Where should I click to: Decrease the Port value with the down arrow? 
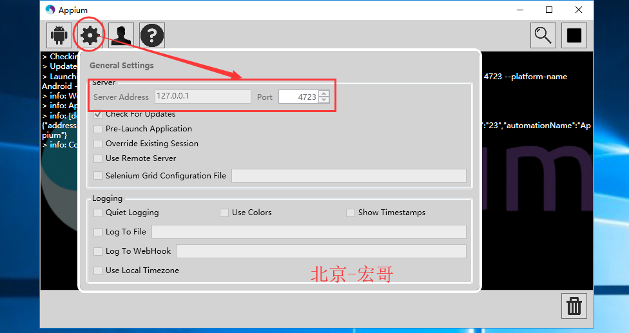coord(324,100)
